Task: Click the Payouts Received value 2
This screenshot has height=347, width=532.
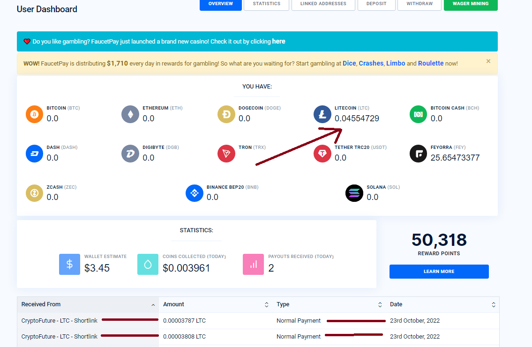Action: pos(271,268)
